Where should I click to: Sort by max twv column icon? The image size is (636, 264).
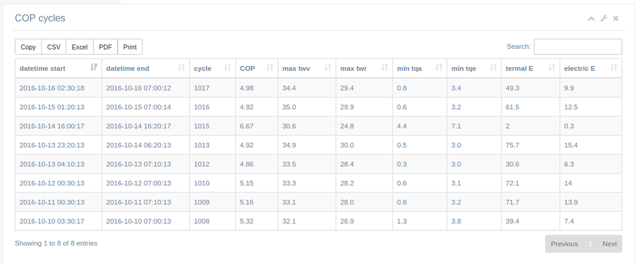pos(328,68)
